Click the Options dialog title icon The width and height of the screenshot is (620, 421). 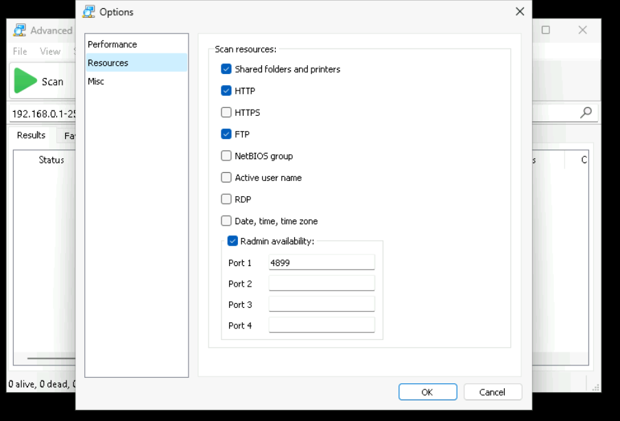89,12
